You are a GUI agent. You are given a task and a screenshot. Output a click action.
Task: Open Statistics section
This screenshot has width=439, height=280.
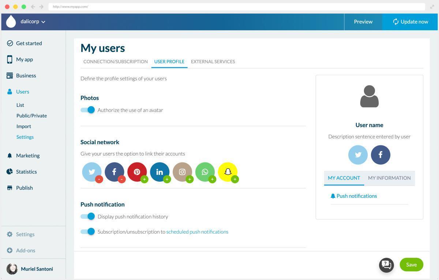(x=22, y=172)
